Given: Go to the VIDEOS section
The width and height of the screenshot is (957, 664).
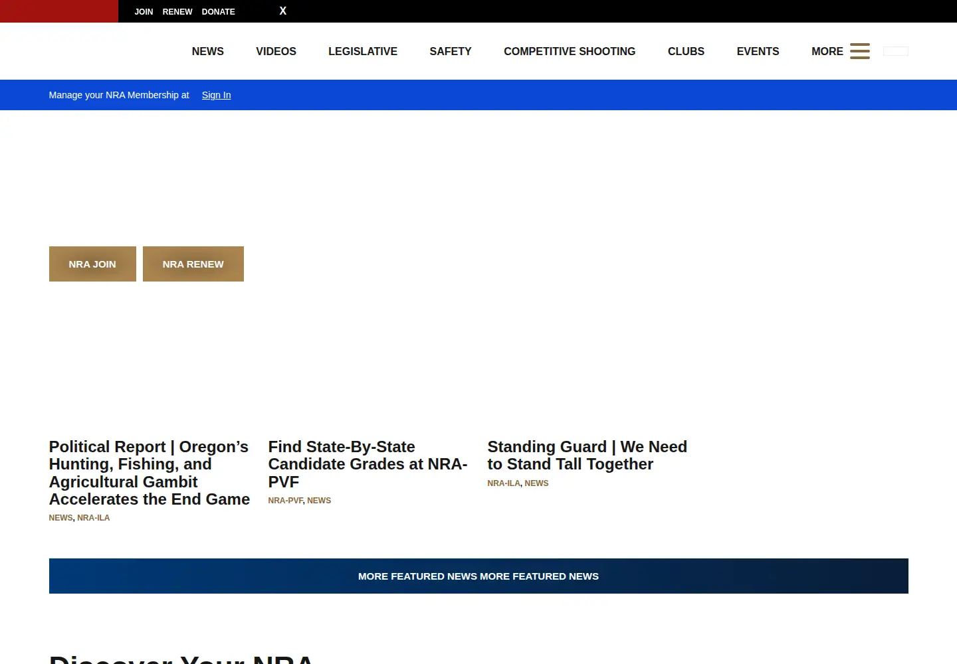Looking at the screenshot, I should 276,51.
